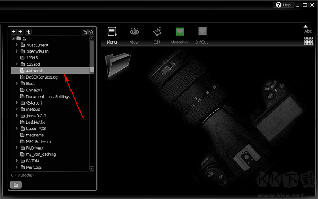Open the Help button
The width and height of the screenshot is (318, 199).
point(284,5)
